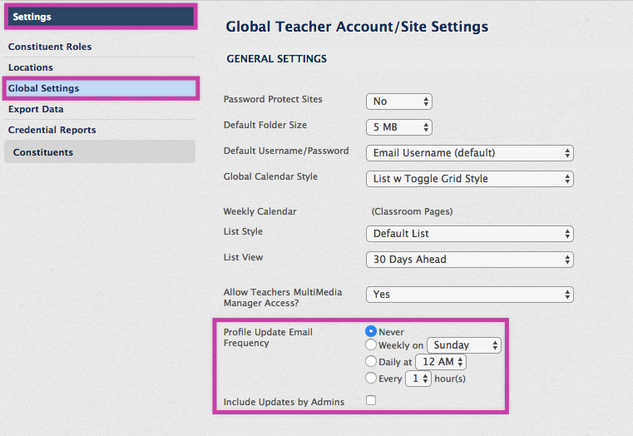Screen dimensions: 633x436
Task: Click the Profile Update Email Frequency label
Action: (x=268, y=338)
